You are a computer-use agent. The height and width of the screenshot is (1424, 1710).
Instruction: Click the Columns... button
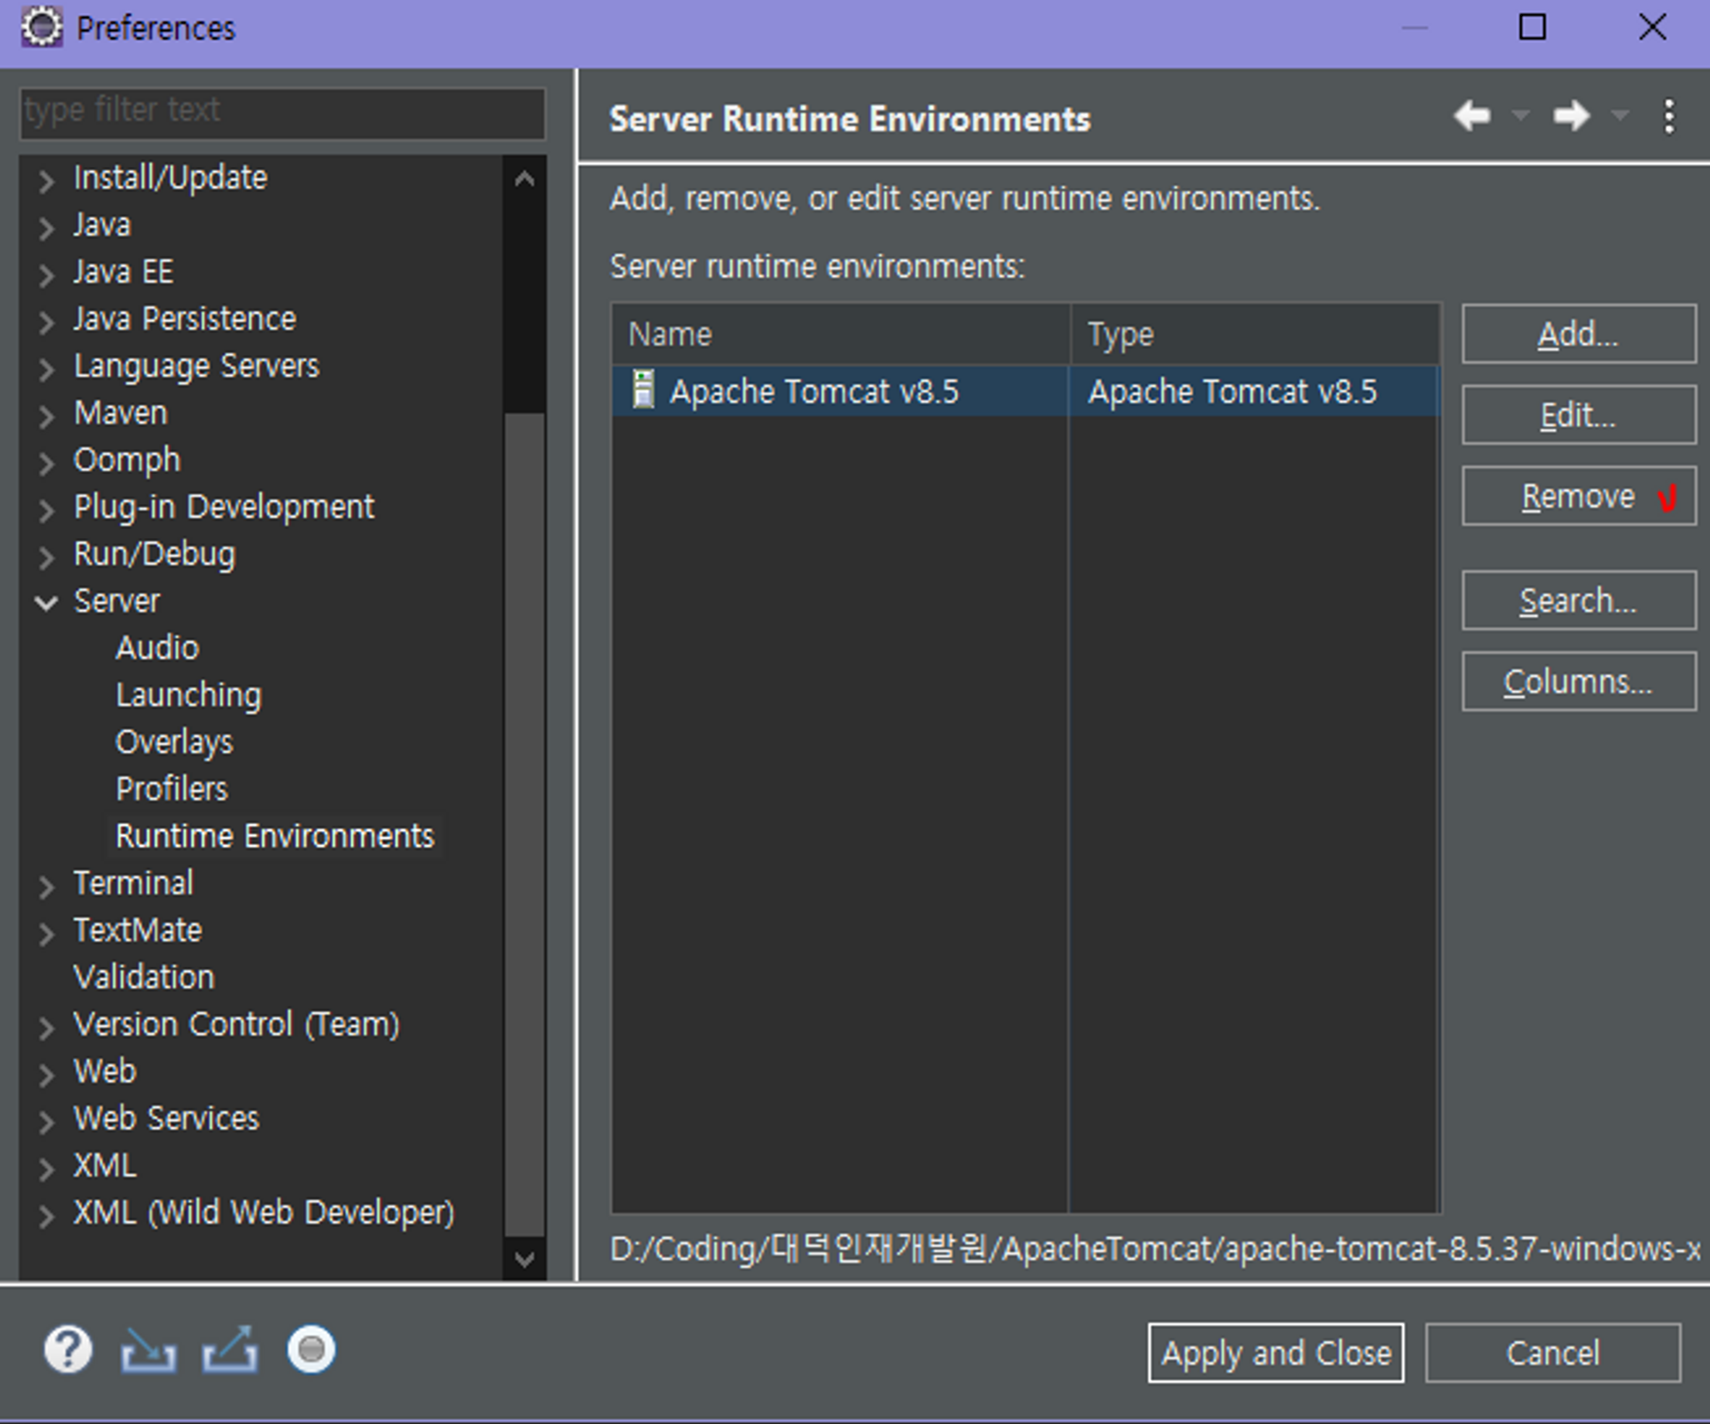tap(1579, 681)
